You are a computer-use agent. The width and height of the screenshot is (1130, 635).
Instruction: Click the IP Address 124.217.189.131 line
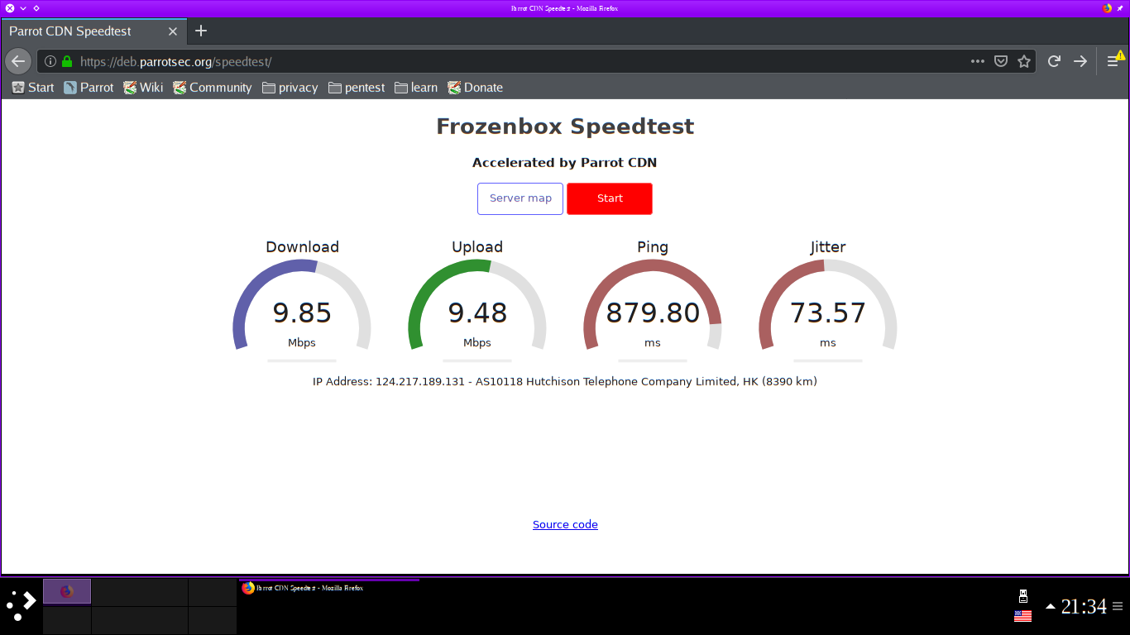[565, 382]
